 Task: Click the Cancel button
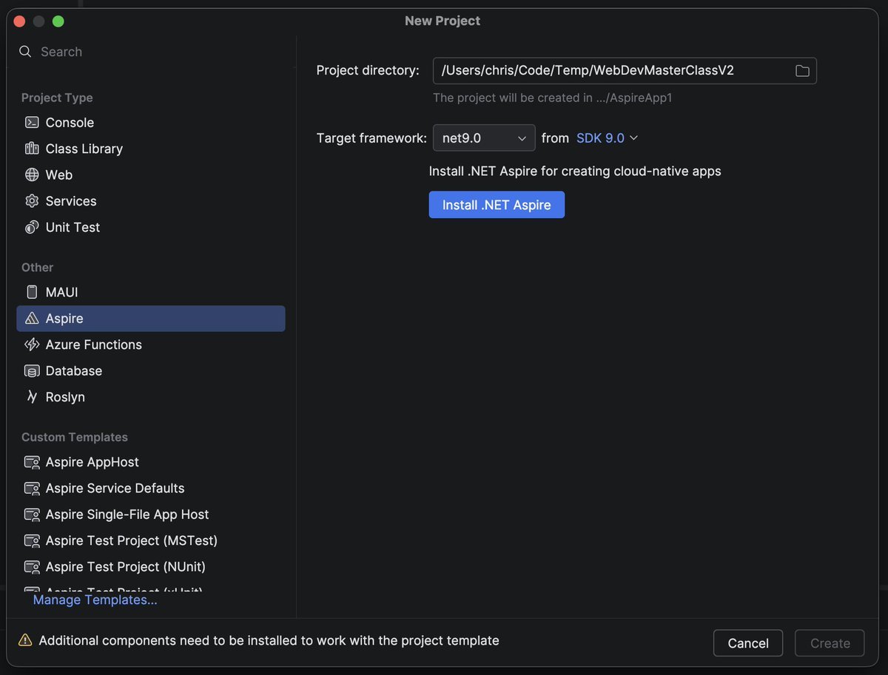pyautogui.click(x=748, y=643)
